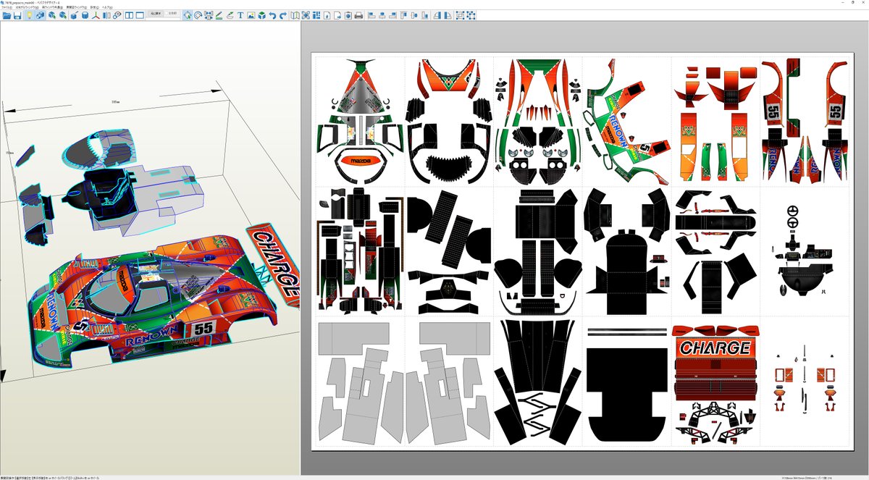Image resolution: width=869 pixels, height=480 pixels.
Task: Click the open folder icon
Action: (x=7, y=14)
